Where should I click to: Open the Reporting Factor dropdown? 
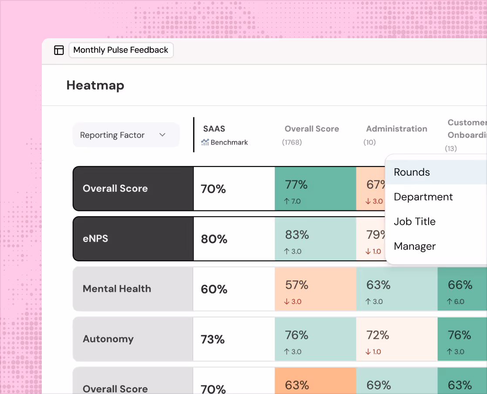(x=126, y=135)
